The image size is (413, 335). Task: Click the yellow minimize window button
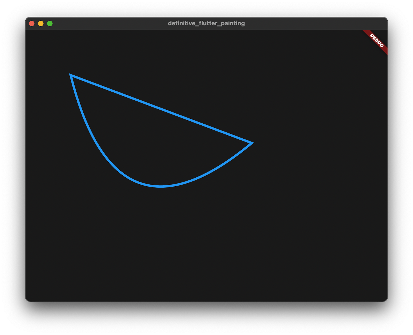point(41,23)
